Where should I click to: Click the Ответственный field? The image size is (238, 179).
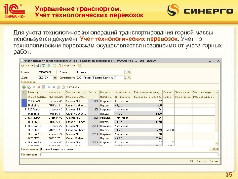coord(125,149)
